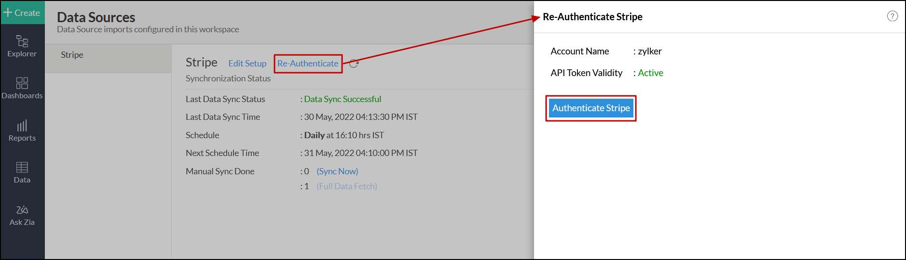Click the Edit Setup link
Image resolution: width=906 pixels, height=260 pixels.
coord(247,64)
